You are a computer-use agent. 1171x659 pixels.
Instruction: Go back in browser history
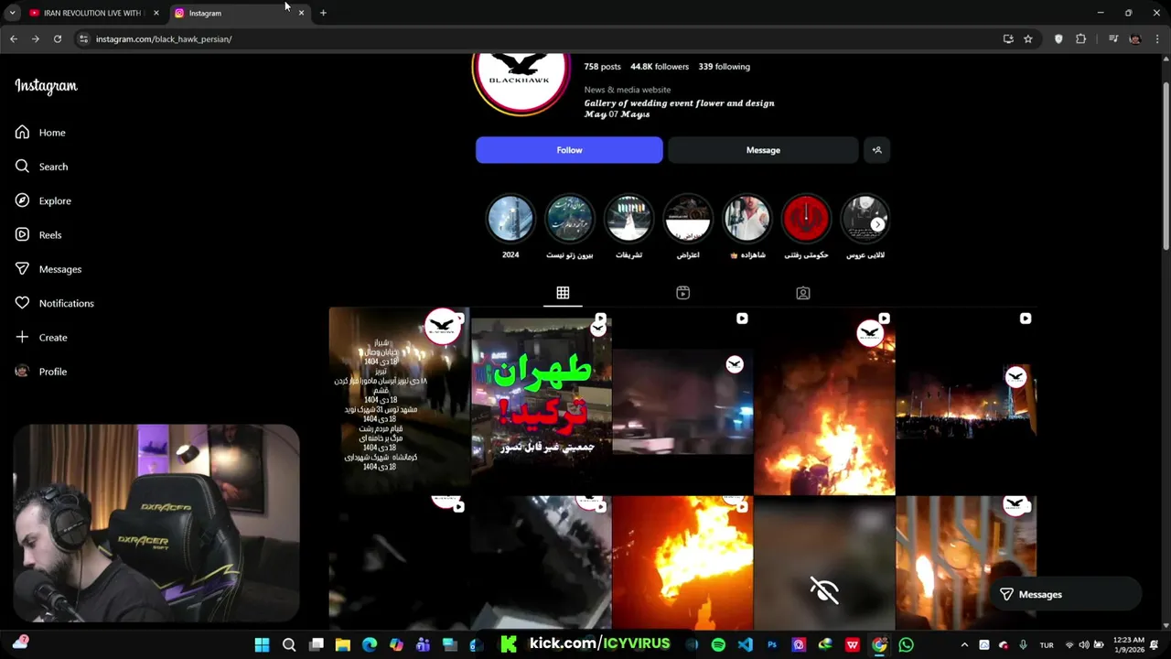pyautogui.click(x=14, y=38)
